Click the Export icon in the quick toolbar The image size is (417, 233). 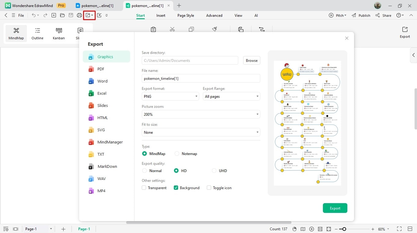pyautogui.click(x=88, y=15)
